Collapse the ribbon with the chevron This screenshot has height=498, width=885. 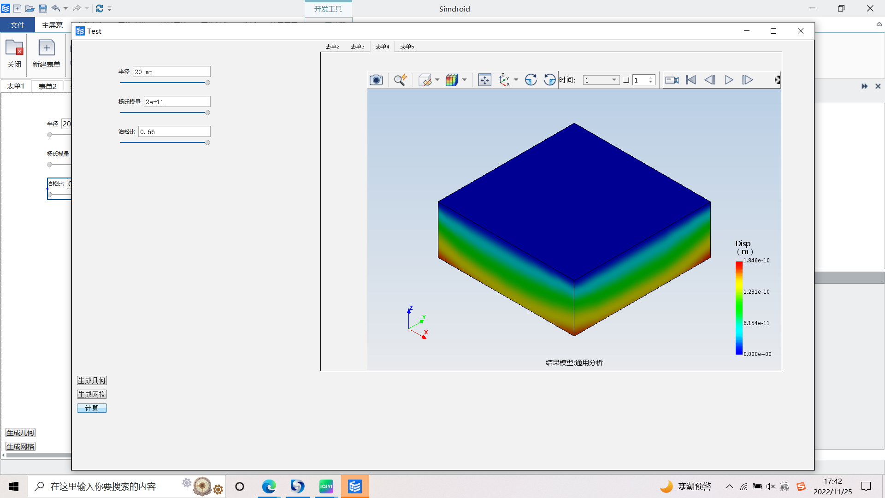coord(879,24)
